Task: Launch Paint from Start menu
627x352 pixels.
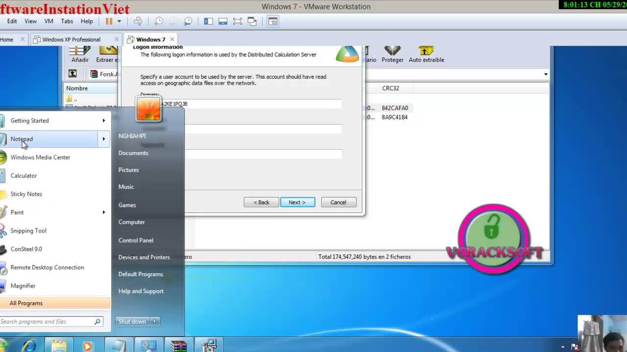Action: [x=49, y=212]
